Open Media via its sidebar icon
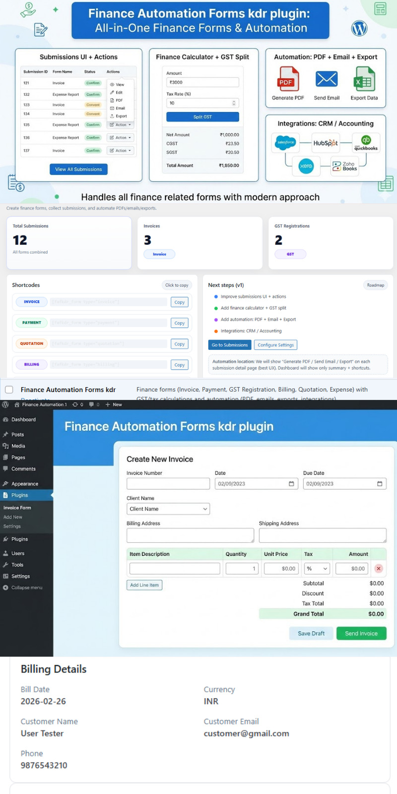 tap(5, 446)
